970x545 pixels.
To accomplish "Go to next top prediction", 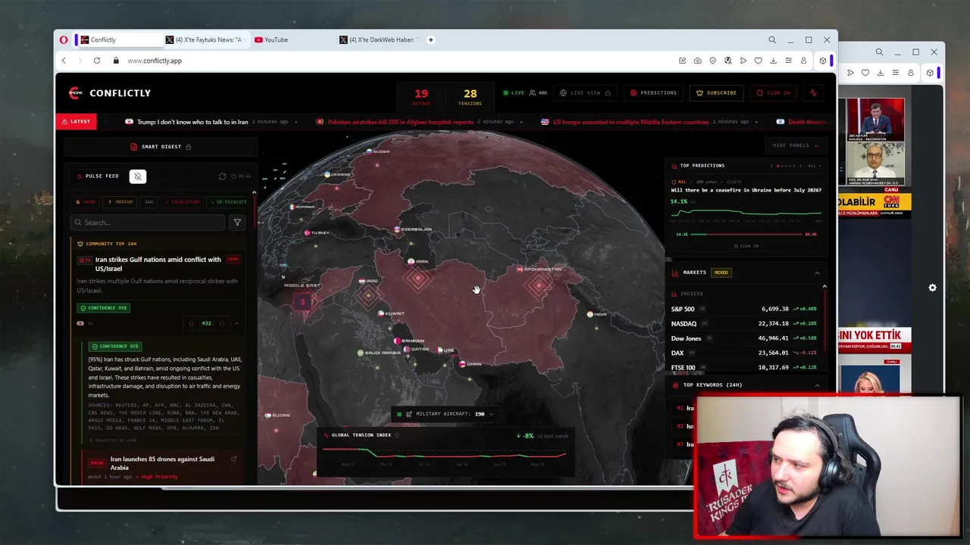I will pyautogui.click(x=802, y=166).
